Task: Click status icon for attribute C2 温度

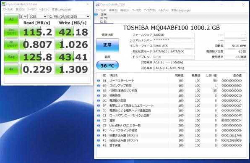Action: pos(99,121)
